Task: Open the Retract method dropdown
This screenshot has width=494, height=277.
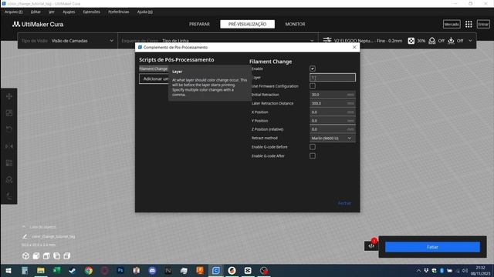Action: coord(333,138)
